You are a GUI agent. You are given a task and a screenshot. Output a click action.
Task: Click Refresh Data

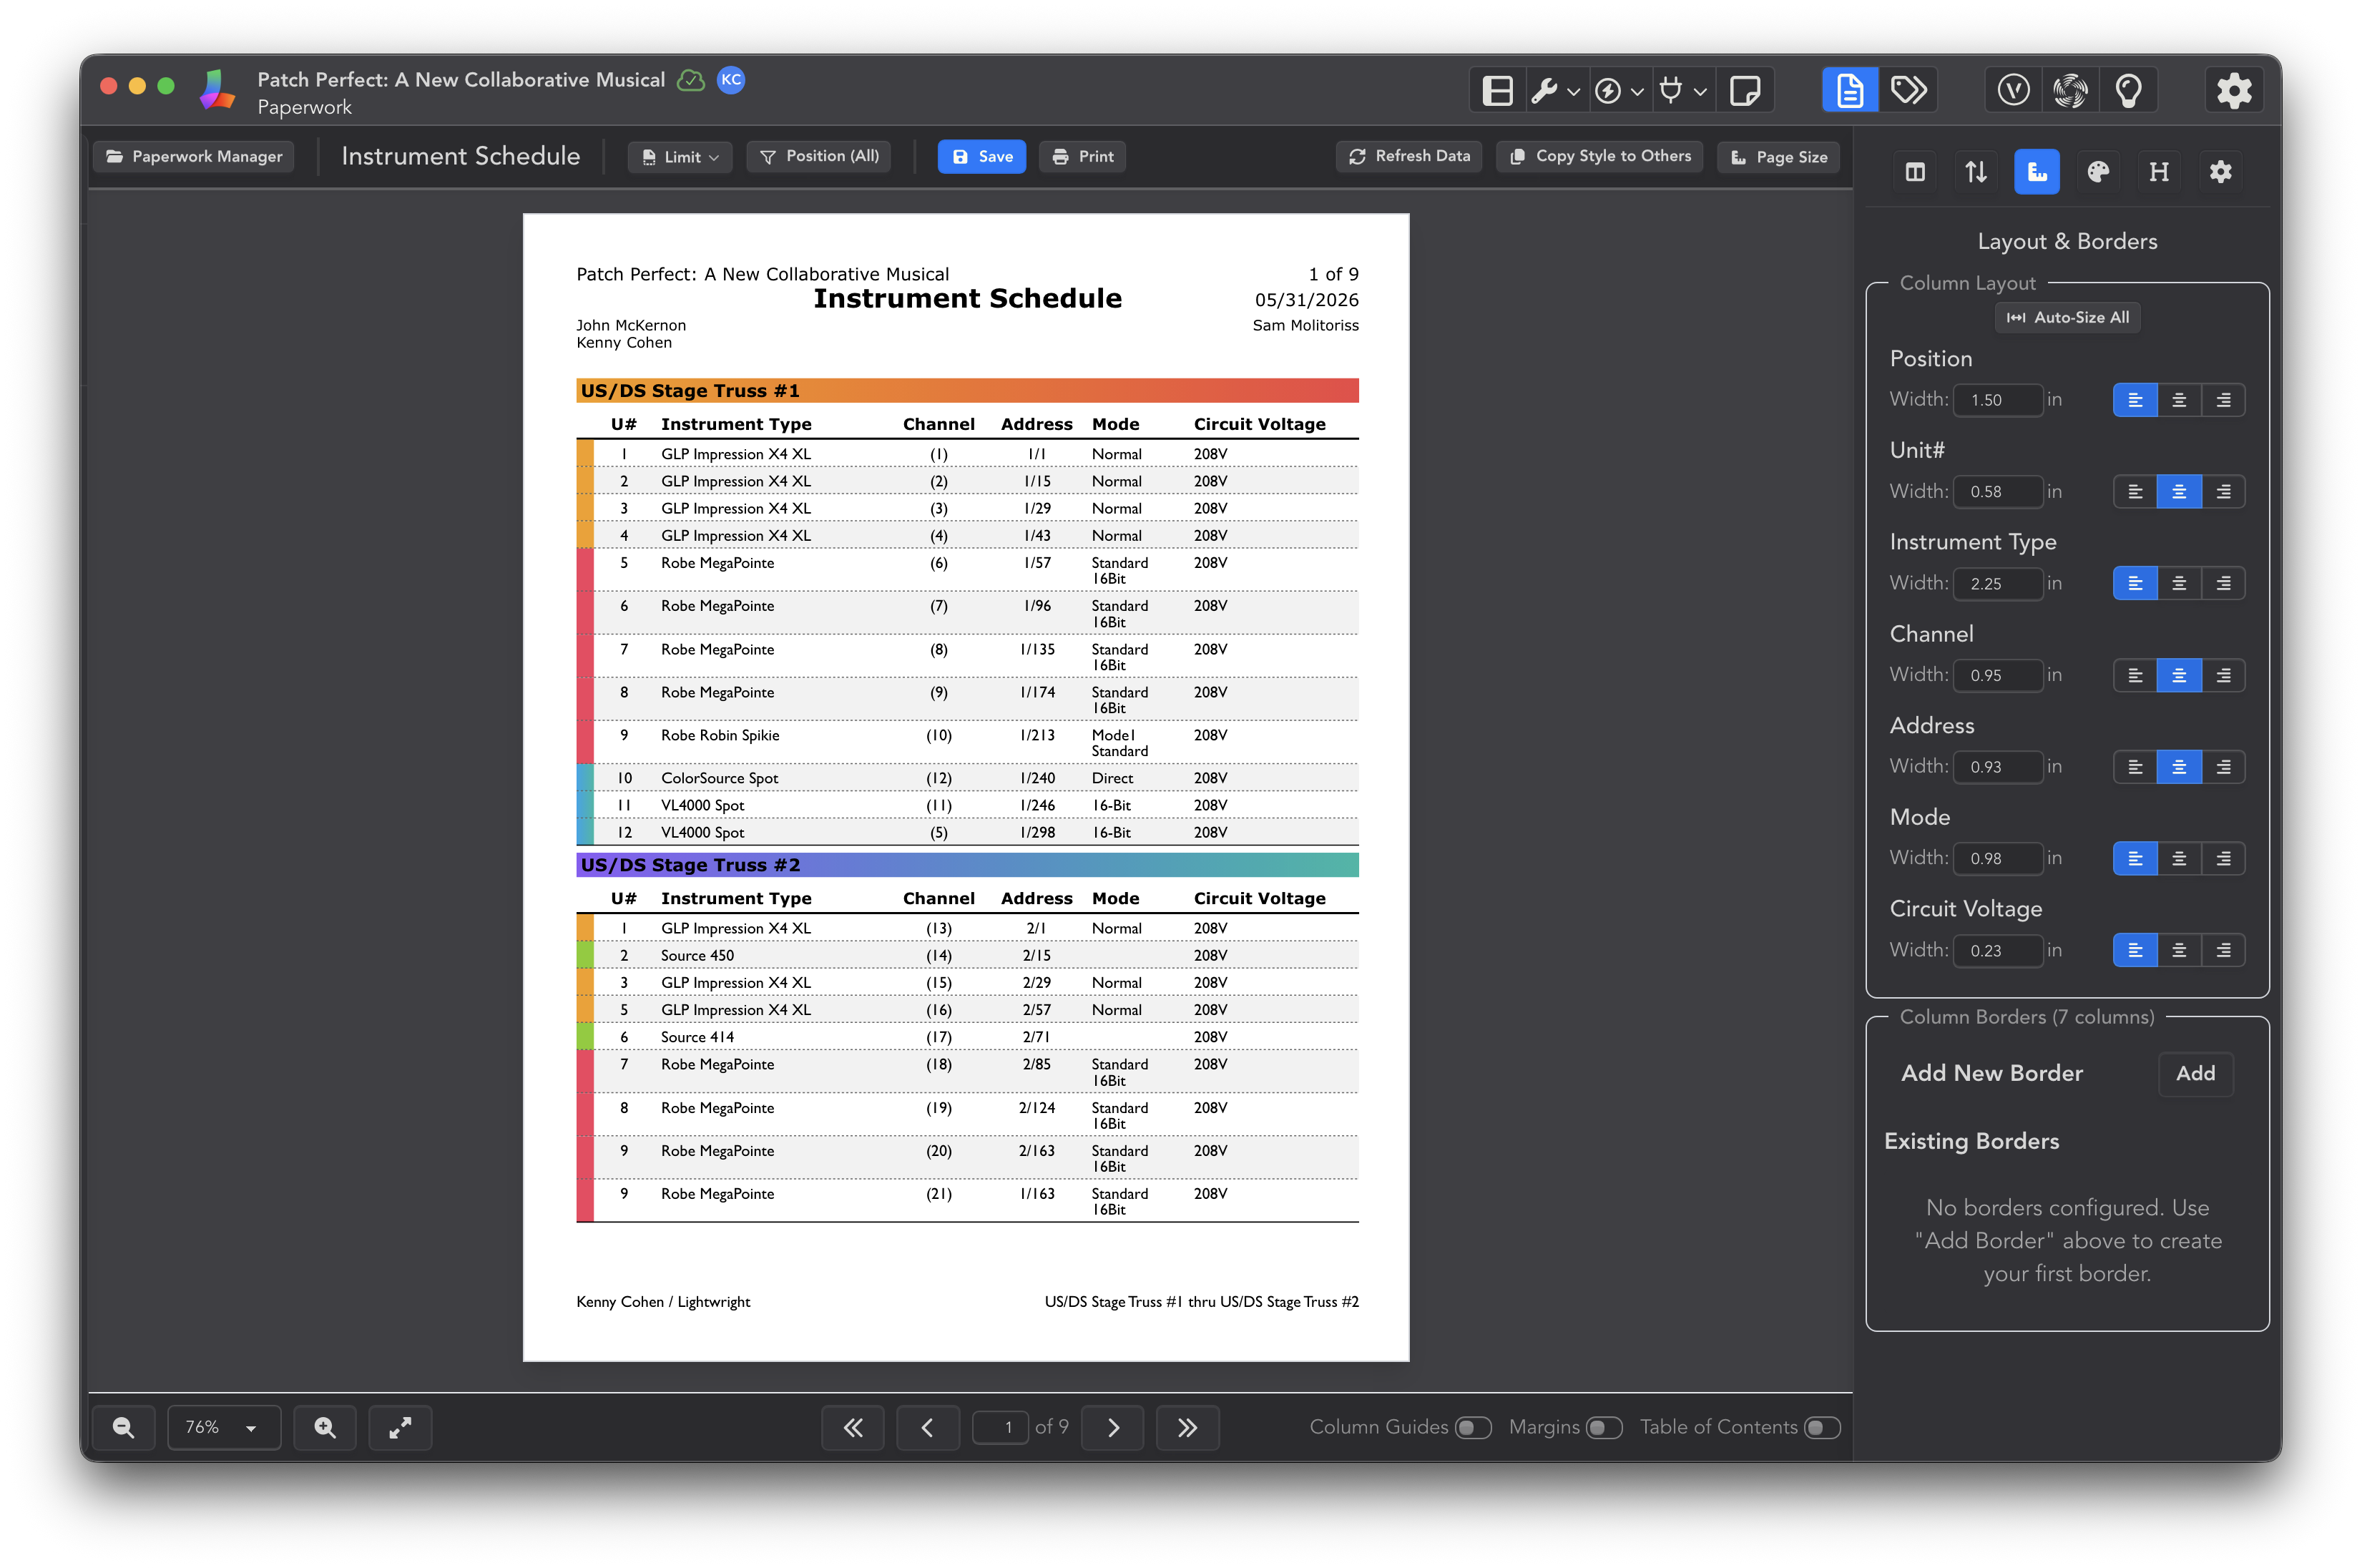[1409, 157]
